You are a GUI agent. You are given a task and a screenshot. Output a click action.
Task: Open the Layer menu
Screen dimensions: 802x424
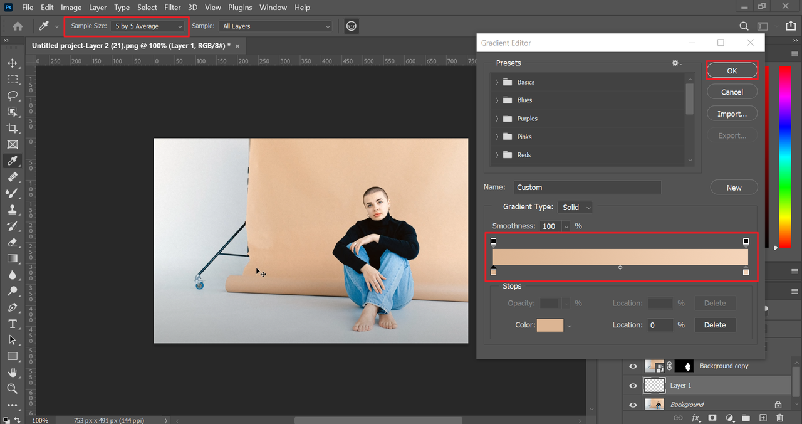pyautogui.click(x=98, y=8)
